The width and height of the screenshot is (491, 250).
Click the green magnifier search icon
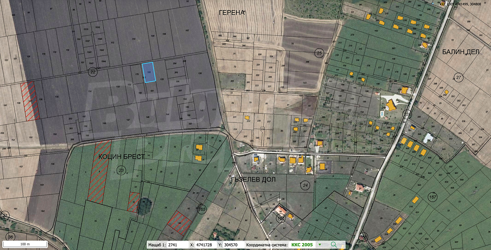[x=334, y=244]
